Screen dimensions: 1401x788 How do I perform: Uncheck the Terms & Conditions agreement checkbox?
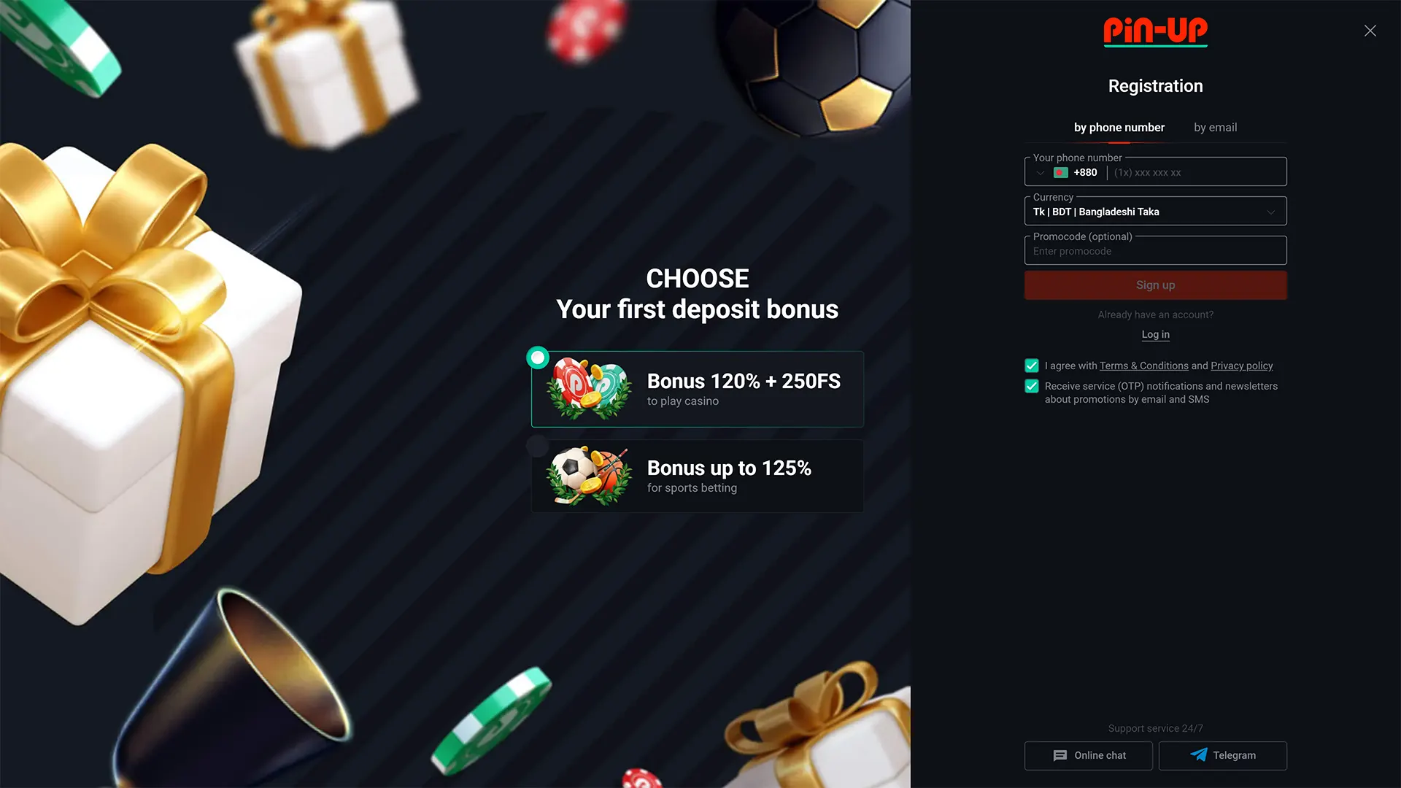pos(1032,366)
